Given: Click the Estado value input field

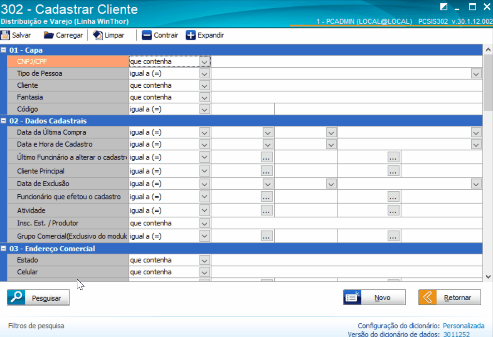Looking at the screenshot, I should (x=347, y=260).
